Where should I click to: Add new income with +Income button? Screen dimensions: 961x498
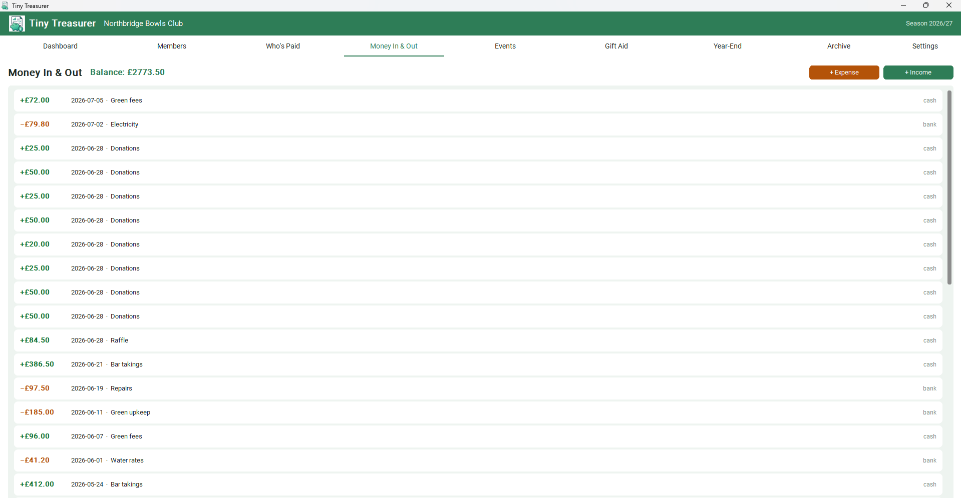[918, 72]
